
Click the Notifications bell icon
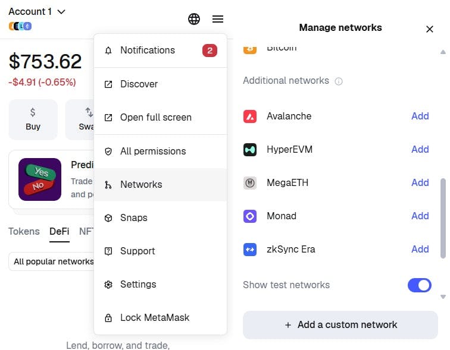pyautogui.click(x=108, y=51)
